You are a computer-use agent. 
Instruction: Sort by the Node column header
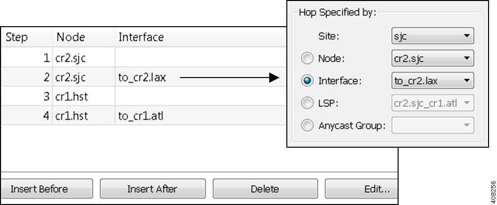[71, 38]
